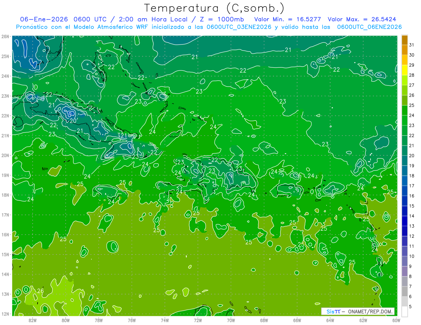The width and height of the screenshot is (421, 325).
Task: Click the legend scale value "30"
Action: (412, 55)
